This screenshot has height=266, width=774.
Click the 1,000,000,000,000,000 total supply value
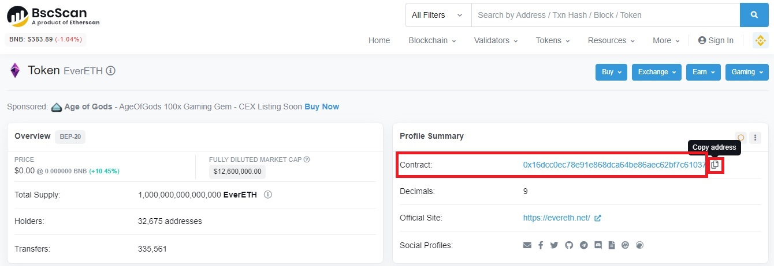[180, 195]
